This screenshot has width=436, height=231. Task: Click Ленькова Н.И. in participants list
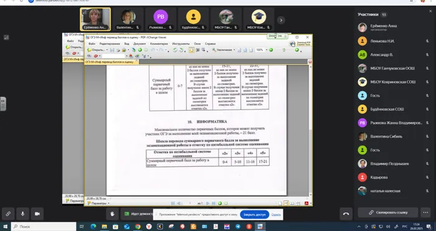point(394,41)
